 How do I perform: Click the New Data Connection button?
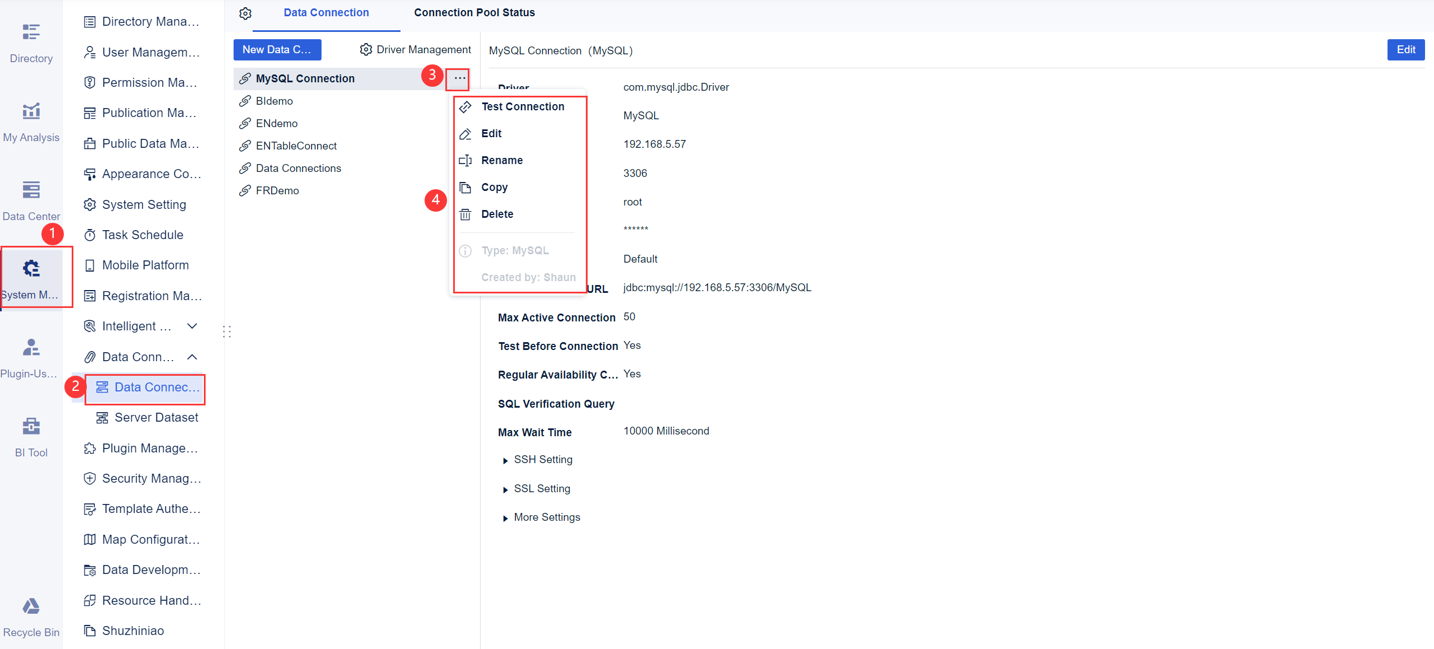tap(277, 49)
